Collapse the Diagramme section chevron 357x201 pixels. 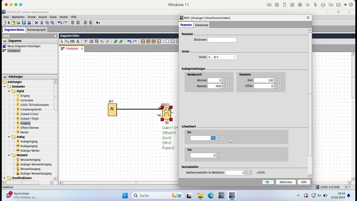click(x=5, y=41)
